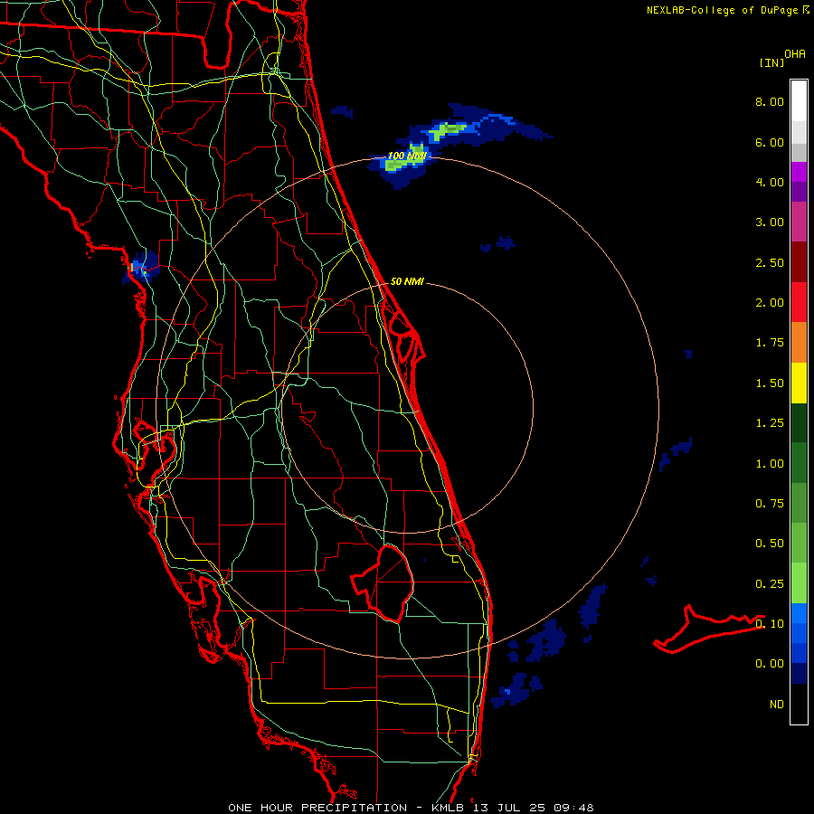Click the 6.00 legend value
Viewport: 814px width, 814px height.
[770, 142]
